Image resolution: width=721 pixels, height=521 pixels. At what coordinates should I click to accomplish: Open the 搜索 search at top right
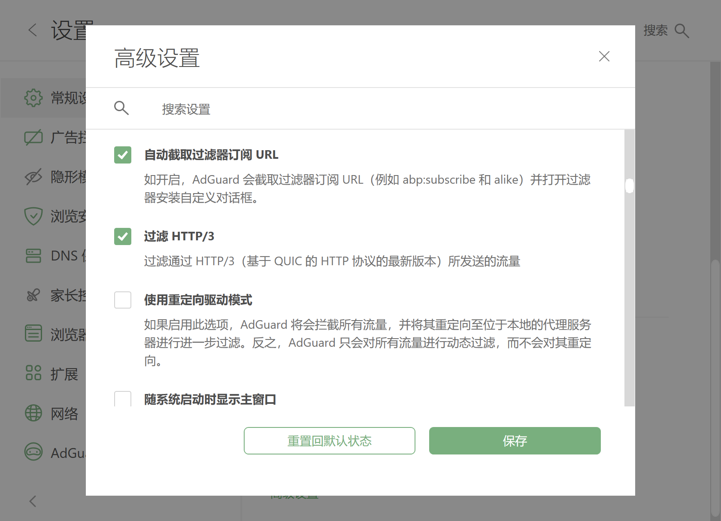(x=666, y=30)
